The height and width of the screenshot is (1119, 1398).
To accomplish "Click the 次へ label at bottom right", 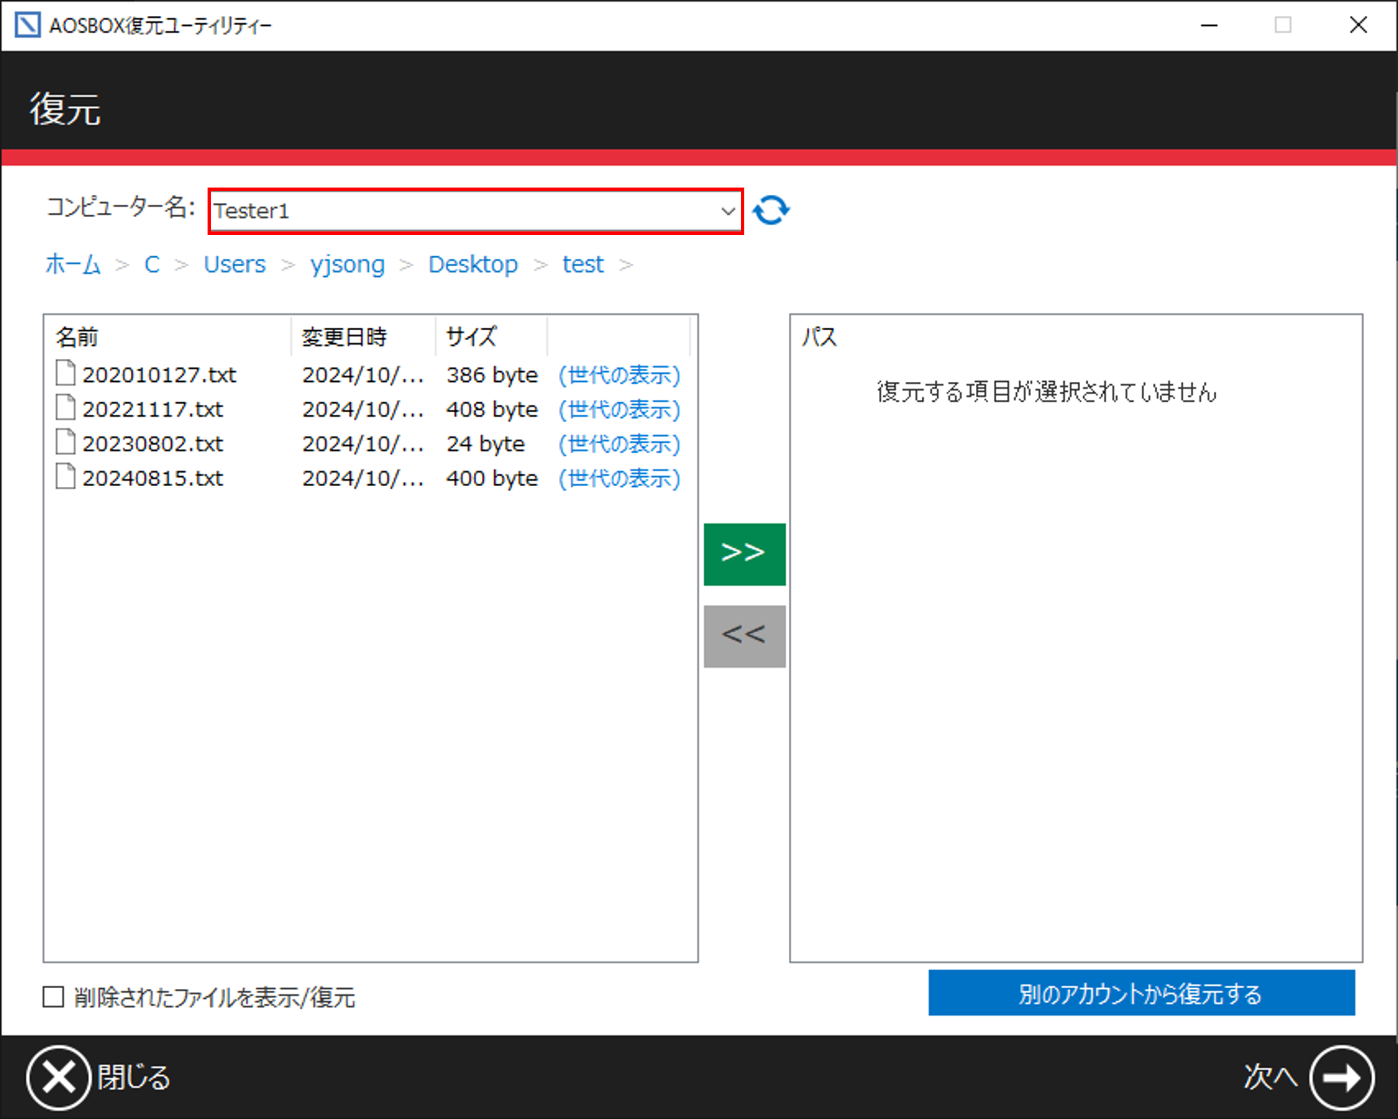I will (x=1270, y=1077).
